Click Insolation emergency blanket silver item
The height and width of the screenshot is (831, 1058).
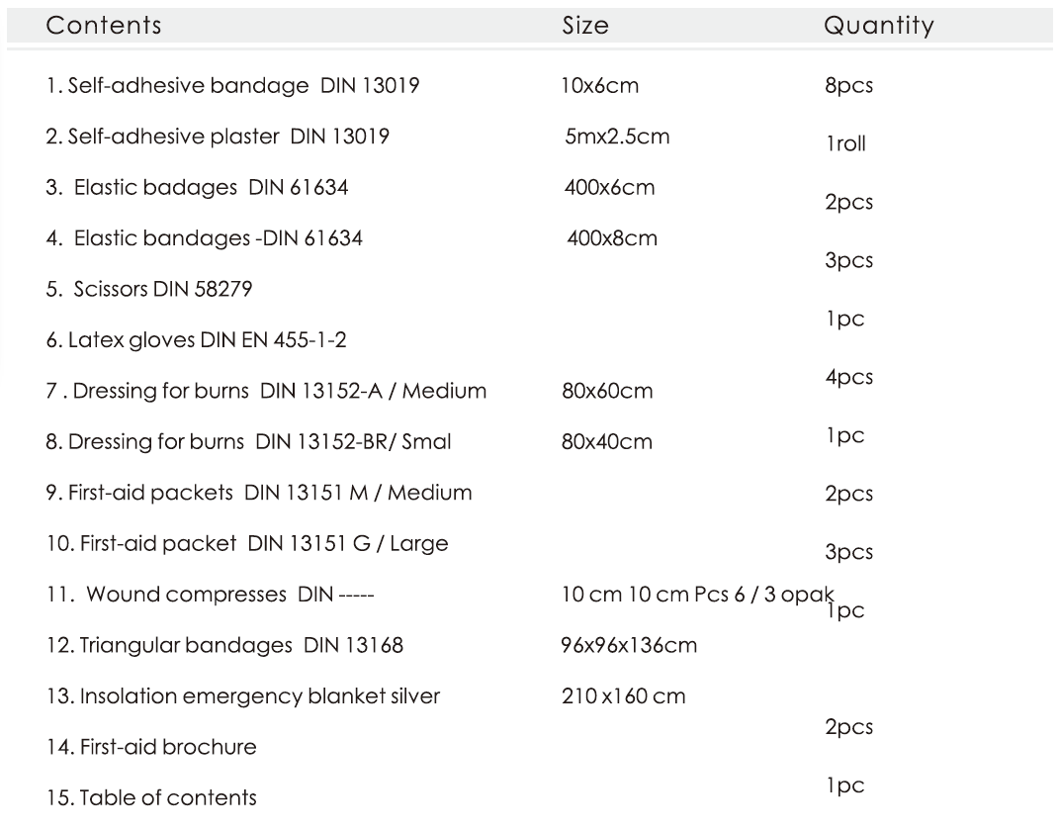click(x=243, y=696)
